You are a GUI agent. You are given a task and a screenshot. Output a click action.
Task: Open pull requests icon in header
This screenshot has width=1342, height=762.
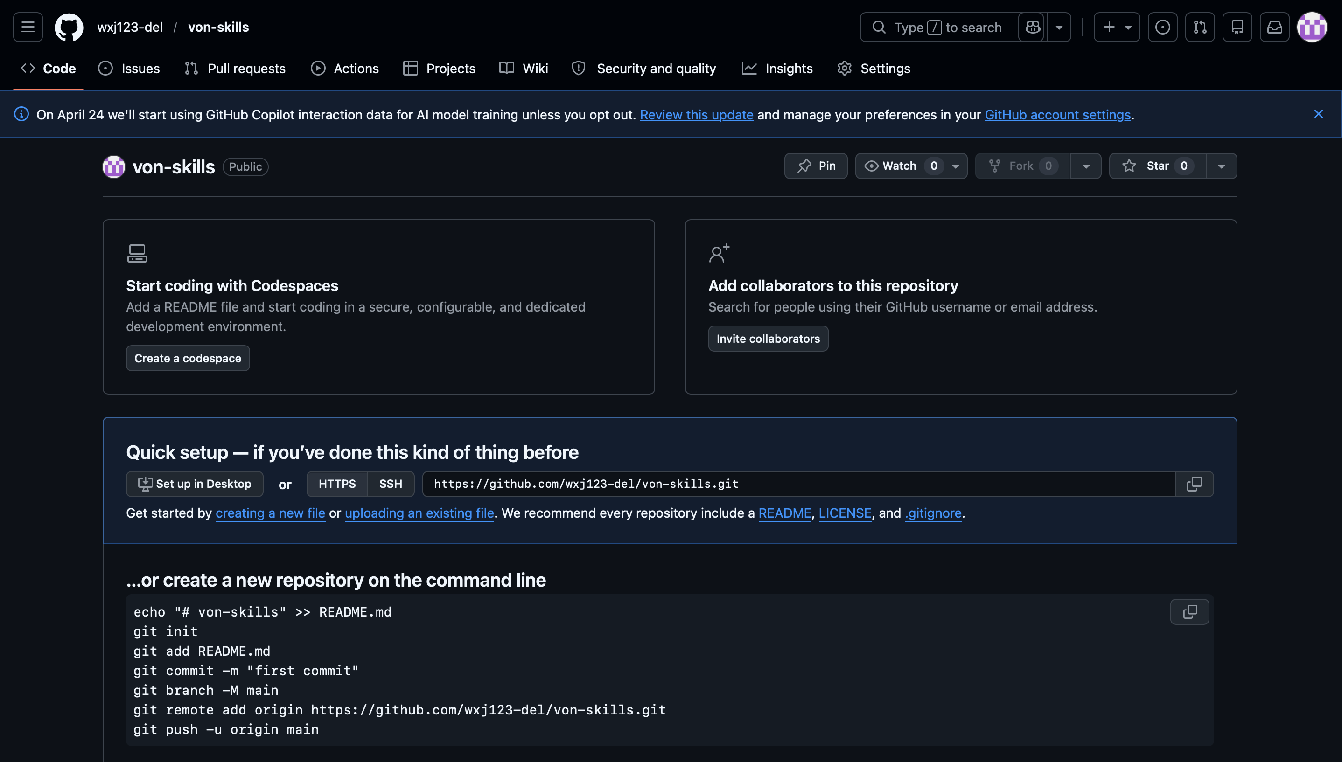tap(1200, 27)
